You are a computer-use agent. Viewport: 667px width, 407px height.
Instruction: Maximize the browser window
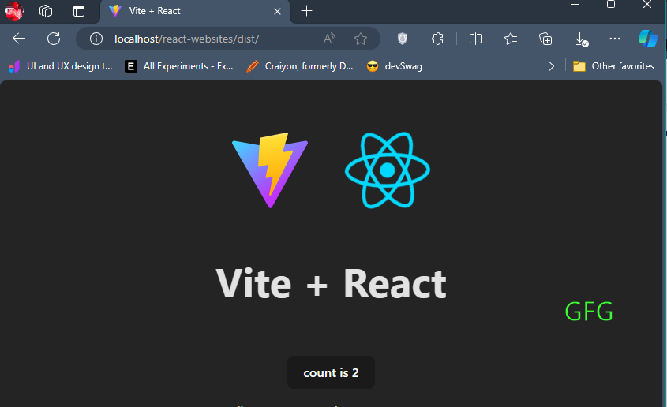pyautogui.click(x=611, y=5)
